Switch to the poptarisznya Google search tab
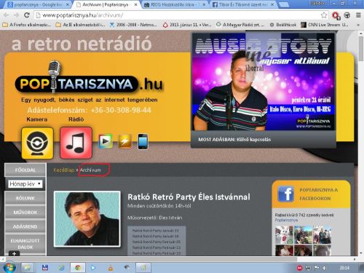 pyautogui.click(x=38, y=4)
